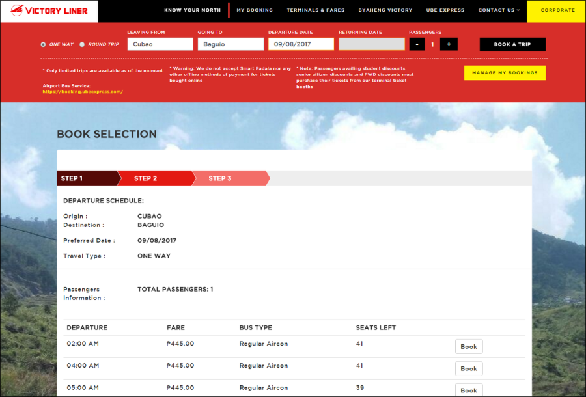The image size is (586, 397).
Task: Decrease passengers with minus button
Action: (417, 44)
